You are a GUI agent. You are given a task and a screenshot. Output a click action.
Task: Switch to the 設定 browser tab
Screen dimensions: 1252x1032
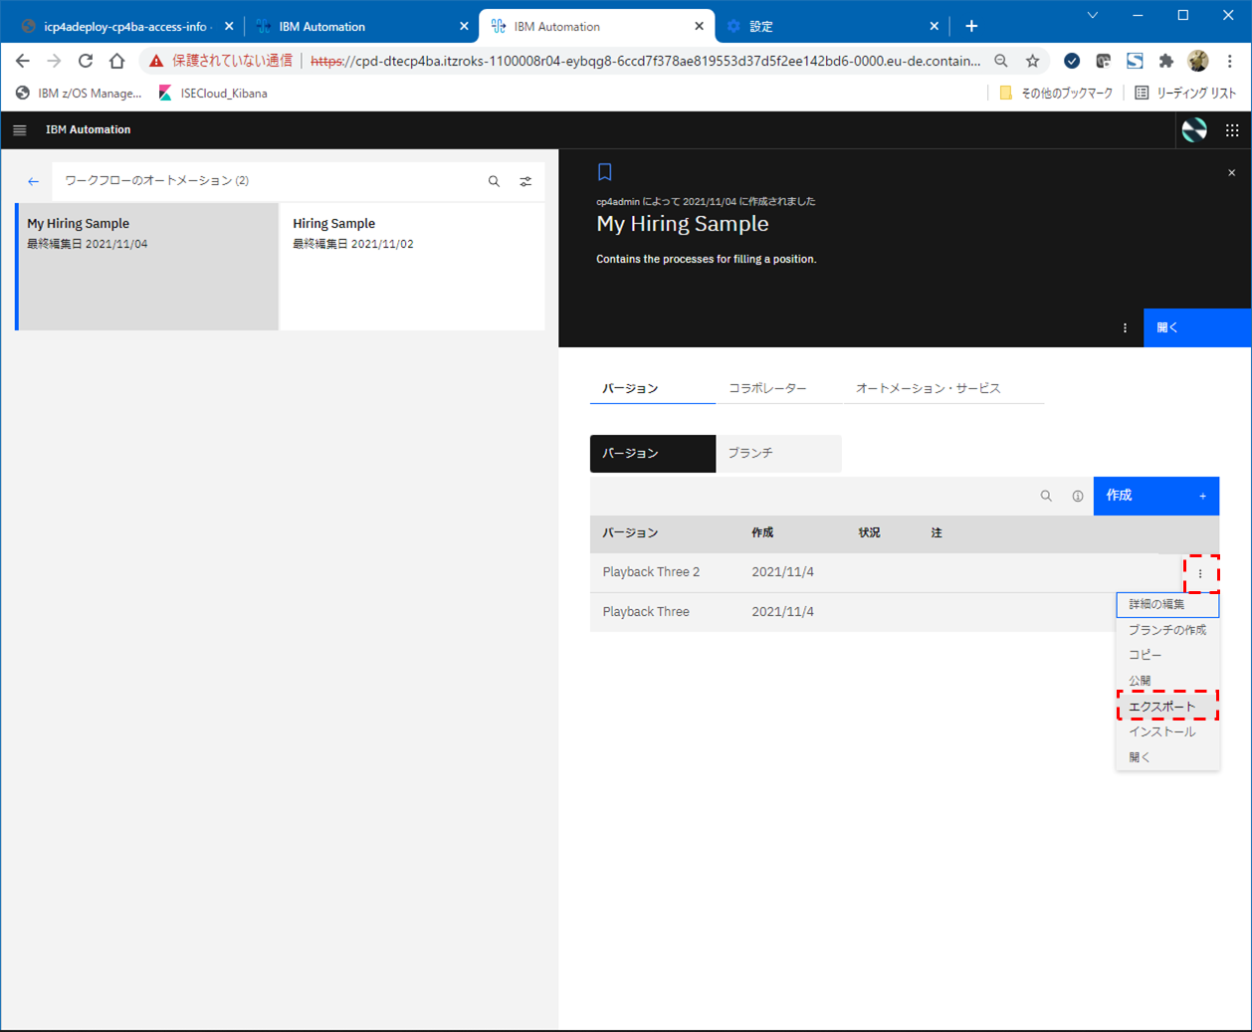[x=833, y=26]
